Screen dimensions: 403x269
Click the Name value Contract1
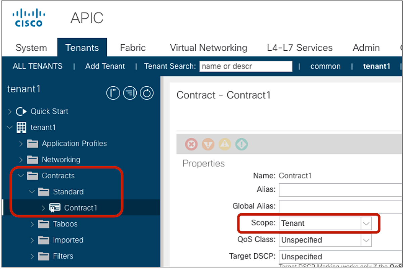(295, 176)
